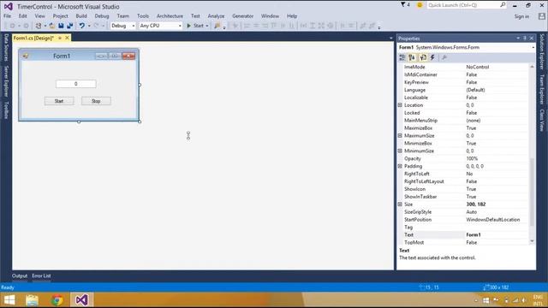Image resolution: width=548 pixels, height=308 pixels.
Task: Click the Find in Files toolbar icon
Action: tap(217, 26)
